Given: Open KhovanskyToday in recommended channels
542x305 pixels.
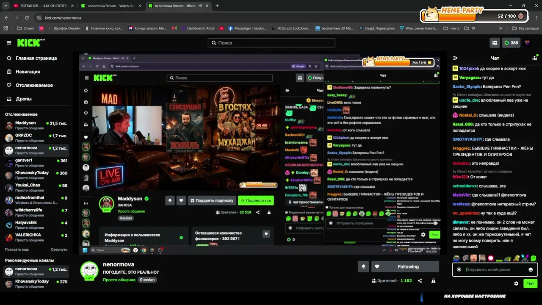Looking at the screenshot, I should [x=36, y=284].
